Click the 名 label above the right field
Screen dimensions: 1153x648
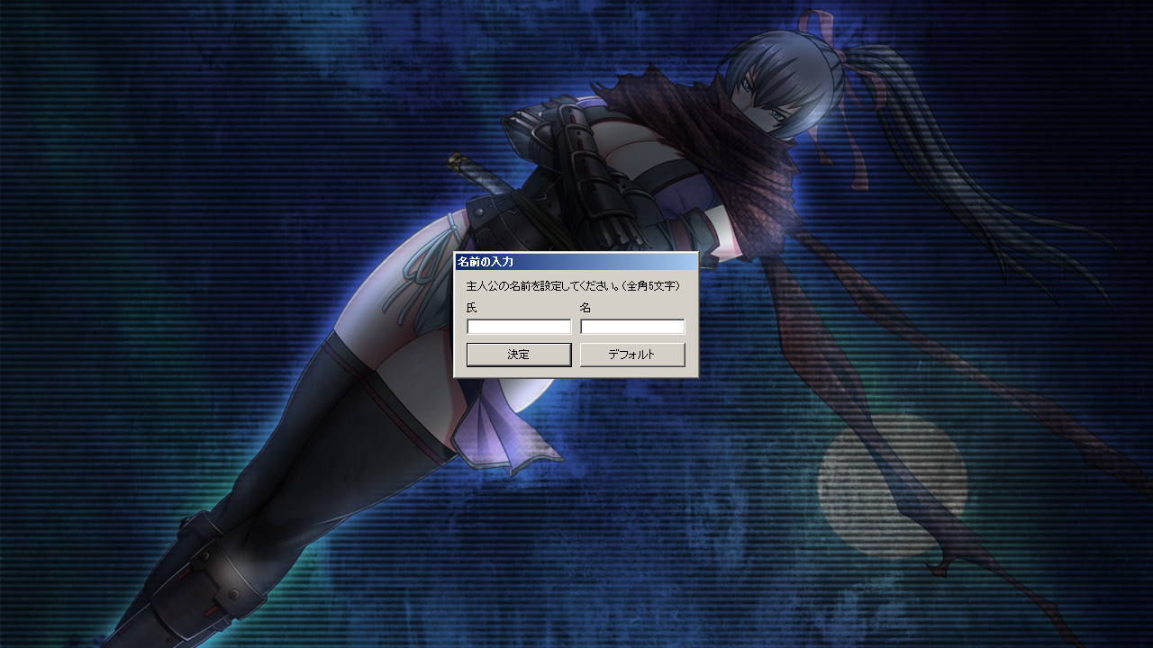click(586, 308)
